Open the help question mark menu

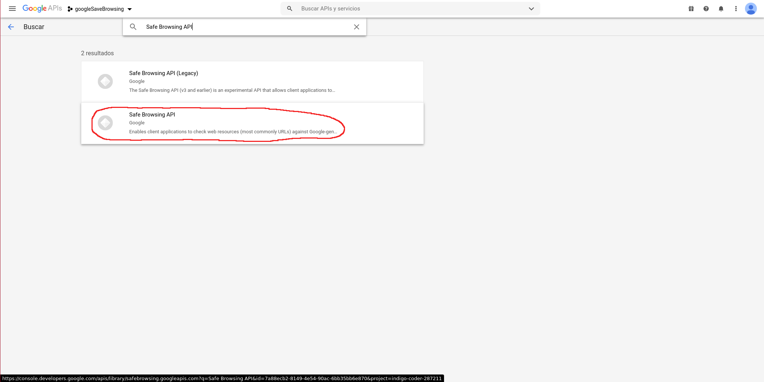[x=706, y=9]
